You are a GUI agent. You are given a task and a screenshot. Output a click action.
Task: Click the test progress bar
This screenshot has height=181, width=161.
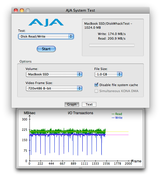pos(112,45)
